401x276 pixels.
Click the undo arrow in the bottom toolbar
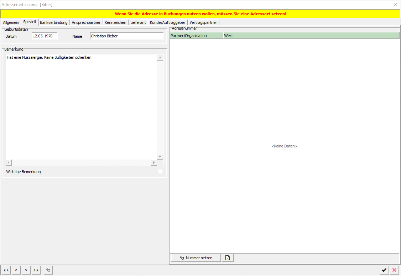pos(47,270)
